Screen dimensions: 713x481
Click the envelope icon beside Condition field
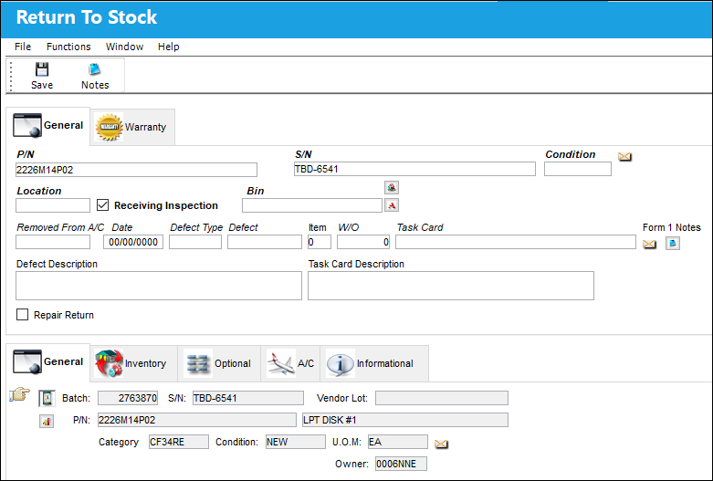pyautogui.click(x=624, y=156)
